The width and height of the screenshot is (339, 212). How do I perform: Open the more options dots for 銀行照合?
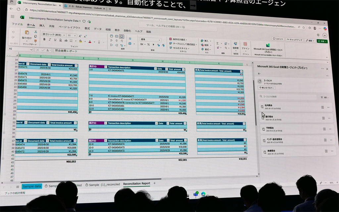[x=329, y=118]
